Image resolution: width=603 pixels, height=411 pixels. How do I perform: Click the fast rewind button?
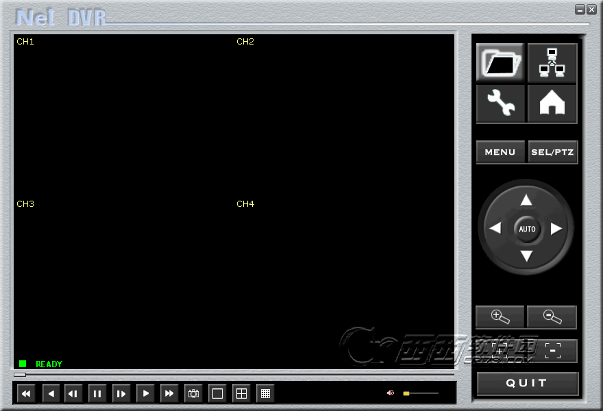[x=27, y=393]
